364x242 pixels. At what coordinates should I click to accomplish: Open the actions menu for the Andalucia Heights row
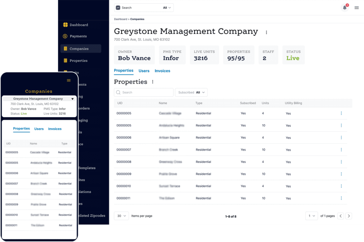pyautogui.click(x=341, y=125)
